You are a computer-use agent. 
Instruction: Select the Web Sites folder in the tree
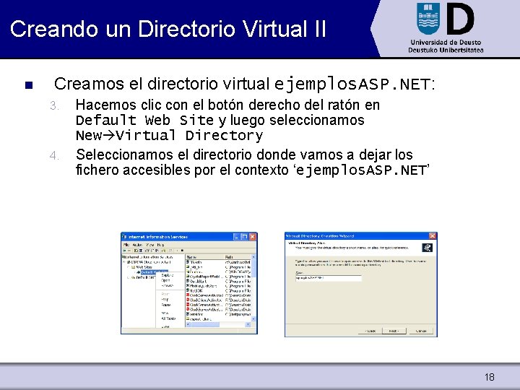(x=142, y=267)
